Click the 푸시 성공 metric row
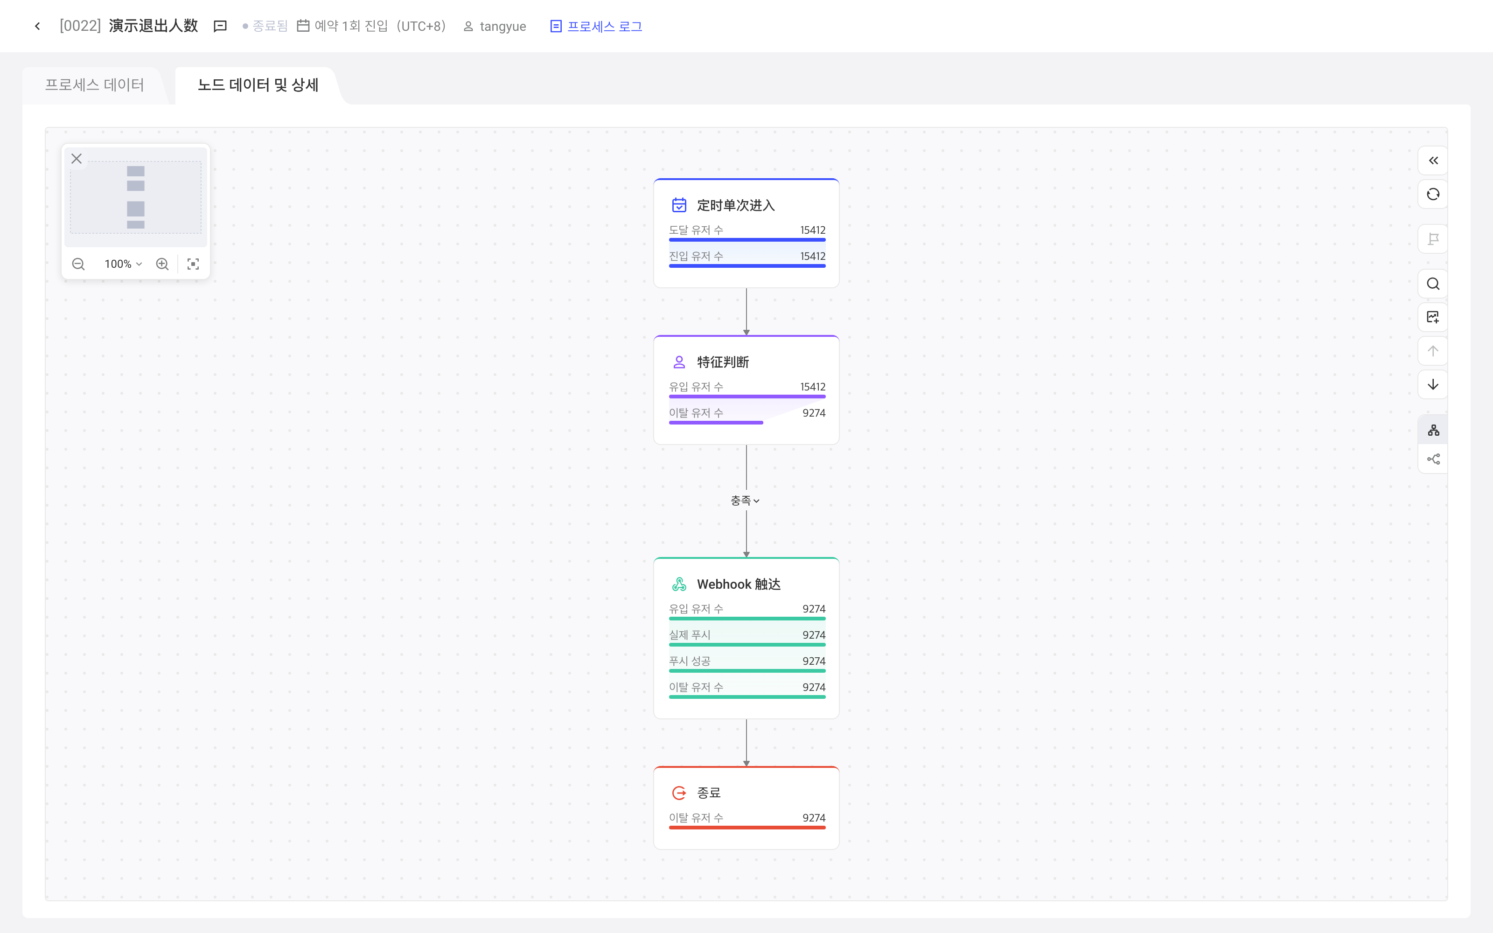 point(747,663)
